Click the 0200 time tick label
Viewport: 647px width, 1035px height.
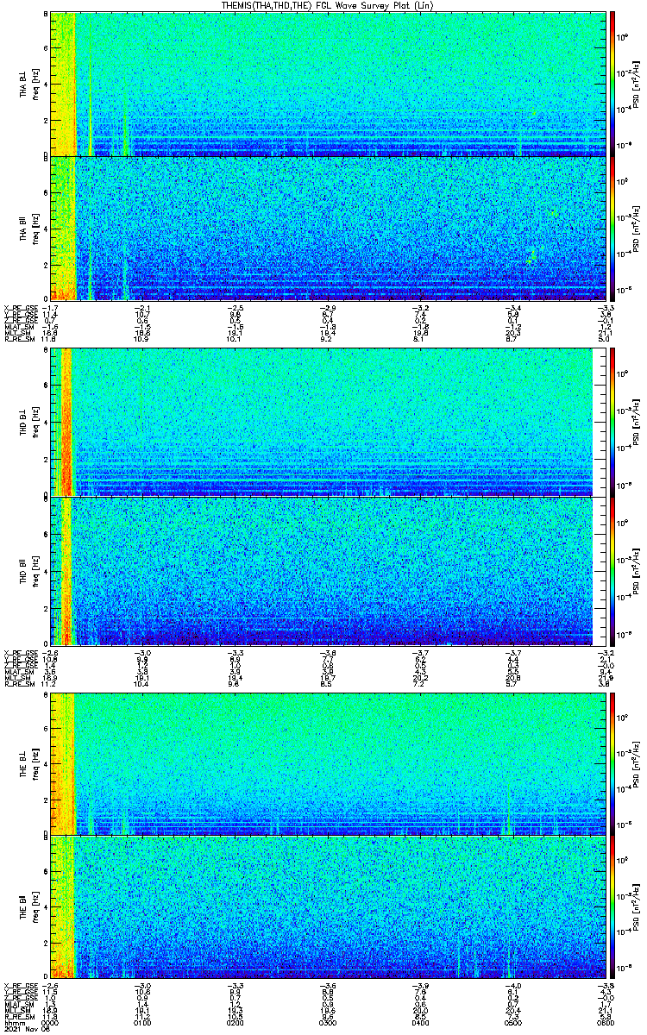pyautogui.click(x=236, y=1023)
